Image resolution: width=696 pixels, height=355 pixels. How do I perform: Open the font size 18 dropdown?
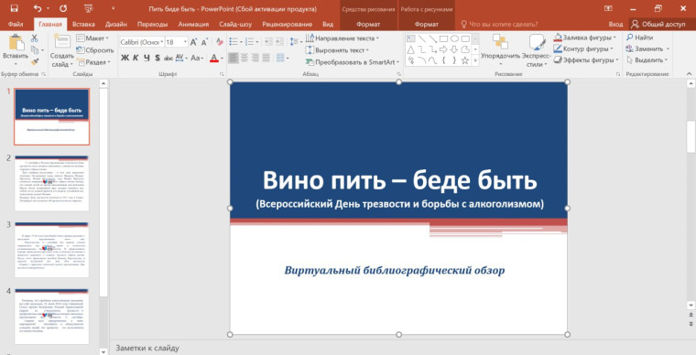click(x=185, y=42)
